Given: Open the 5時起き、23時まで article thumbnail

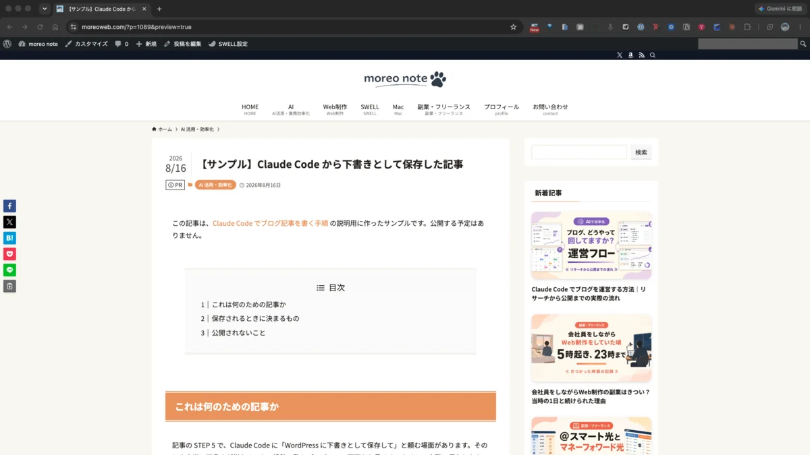Looking at the screenshot, I should 591,348.
